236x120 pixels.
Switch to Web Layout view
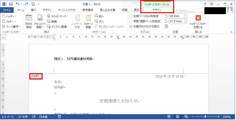186,117
